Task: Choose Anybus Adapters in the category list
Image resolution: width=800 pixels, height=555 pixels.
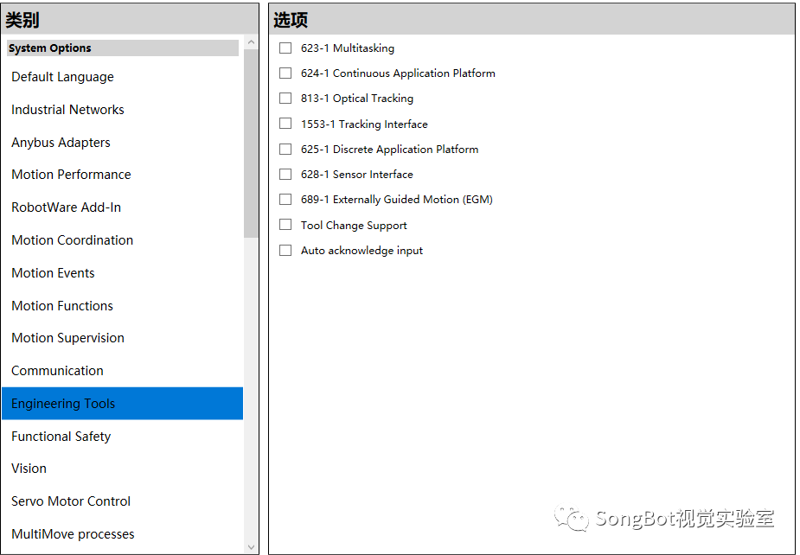Action: pyautogui.click(x=123, y=143)
